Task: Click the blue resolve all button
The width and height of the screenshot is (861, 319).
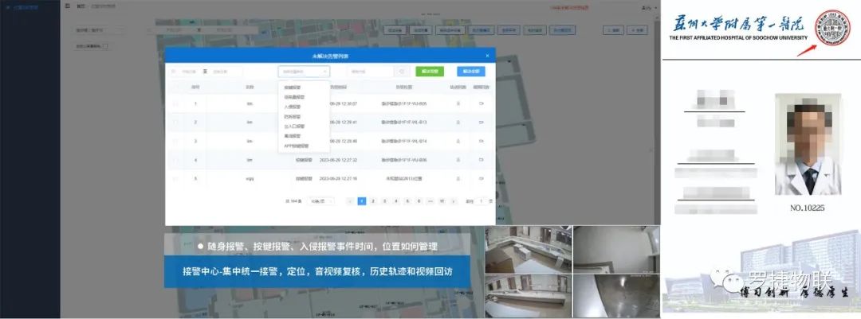Action: tap(470, 71)
